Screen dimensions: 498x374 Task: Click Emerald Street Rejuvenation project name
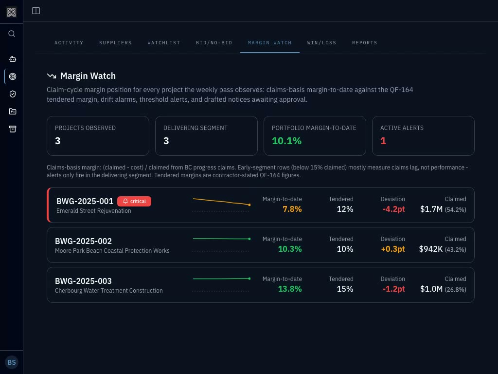[x=94, y=211]
